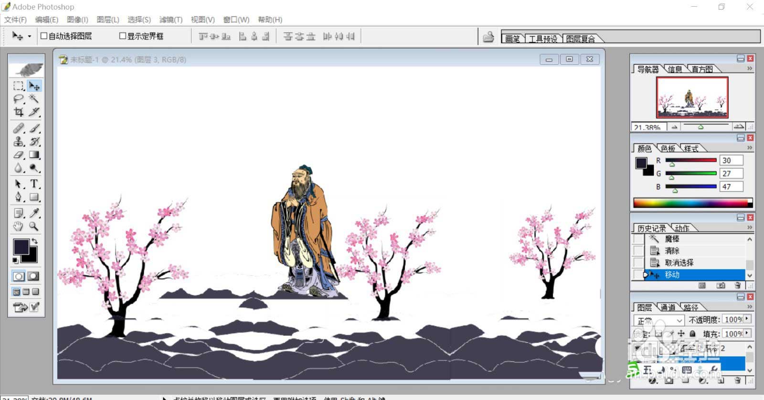Image resolution: width=764 pixels, height=400 pixels.
Task: Switch to Standard screen mode
Action: [17, 292]
